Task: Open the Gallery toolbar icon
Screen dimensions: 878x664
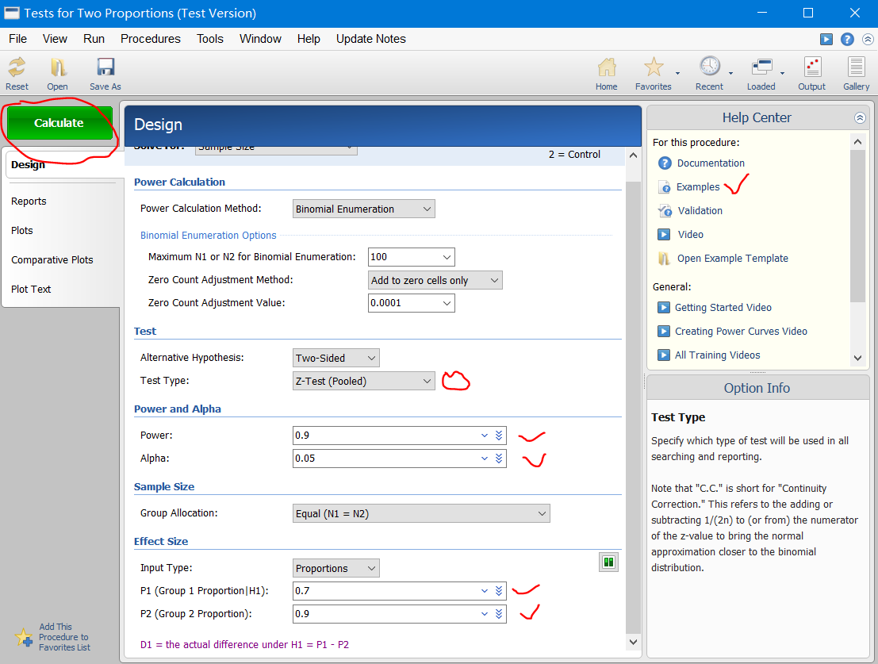Action: [856, 67]
